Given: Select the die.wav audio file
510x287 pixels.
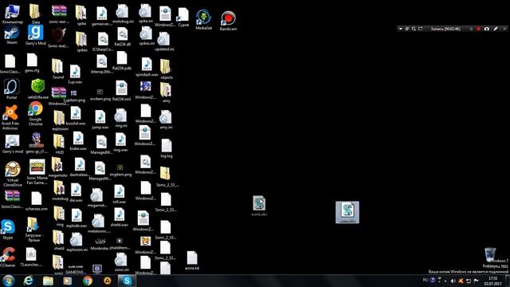Looking at the screenshot, I should pos(76,193).
